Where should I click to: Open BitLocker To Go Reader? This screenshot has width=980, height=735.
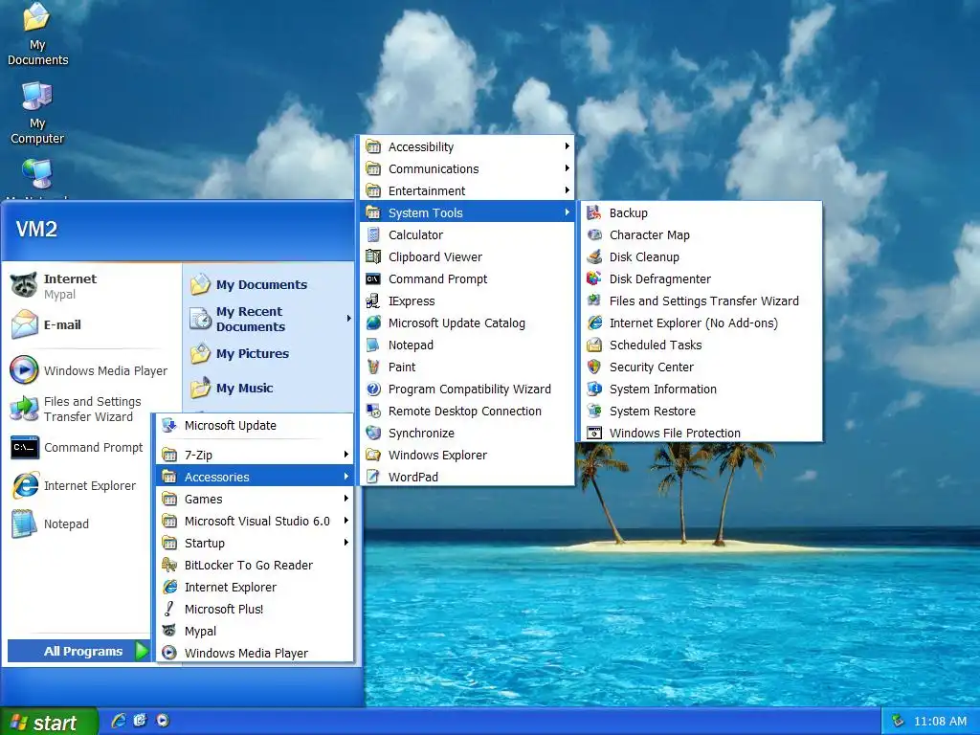point(255,565)
